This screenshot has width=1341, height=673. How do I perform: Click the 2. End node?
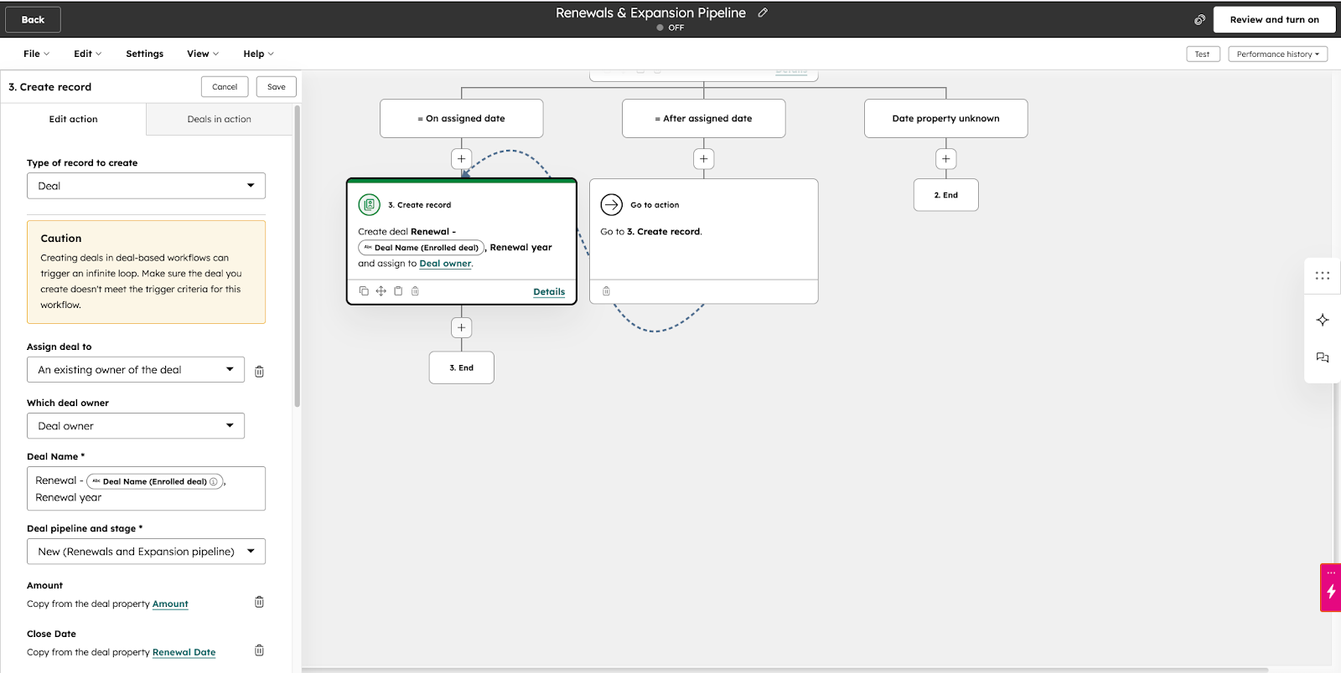click(945, 195)
